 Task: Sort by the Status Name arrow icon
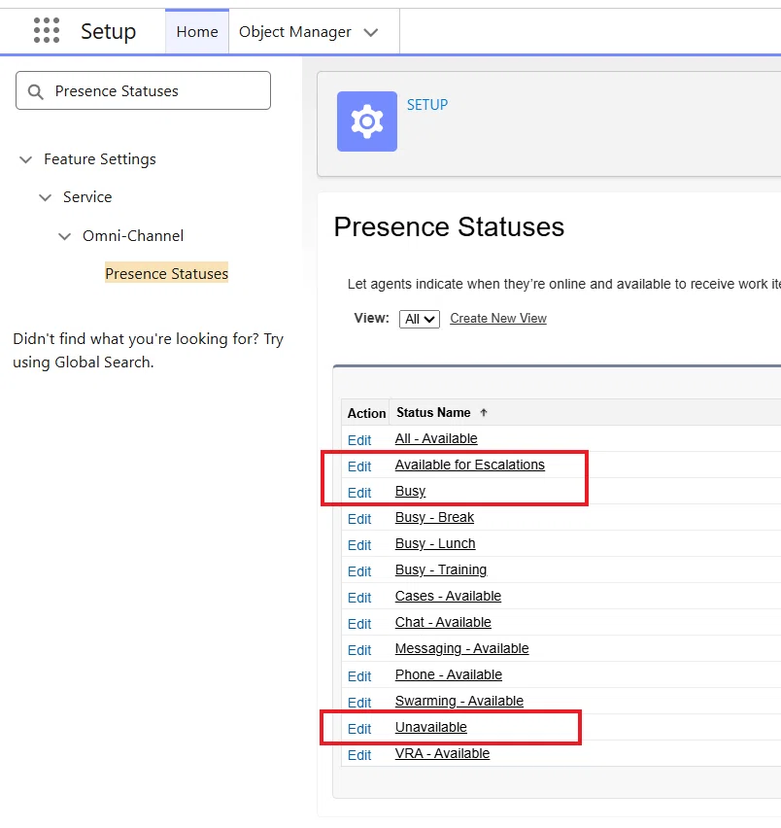(484, 412)
